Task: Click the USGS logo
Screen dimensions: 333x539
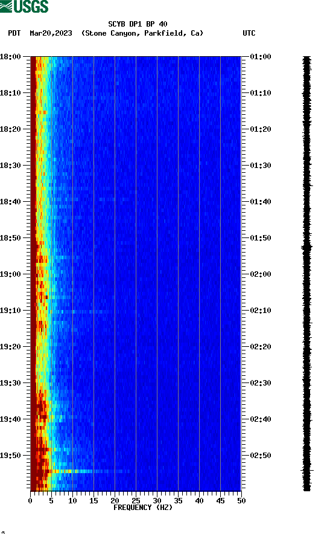Action: click(24, 6)
